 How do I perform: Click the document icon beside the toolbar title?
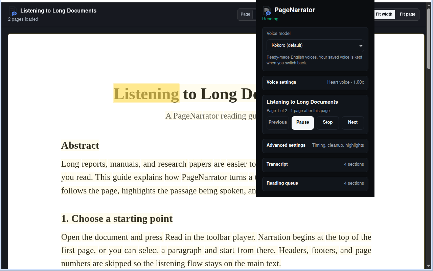[13, 12]
